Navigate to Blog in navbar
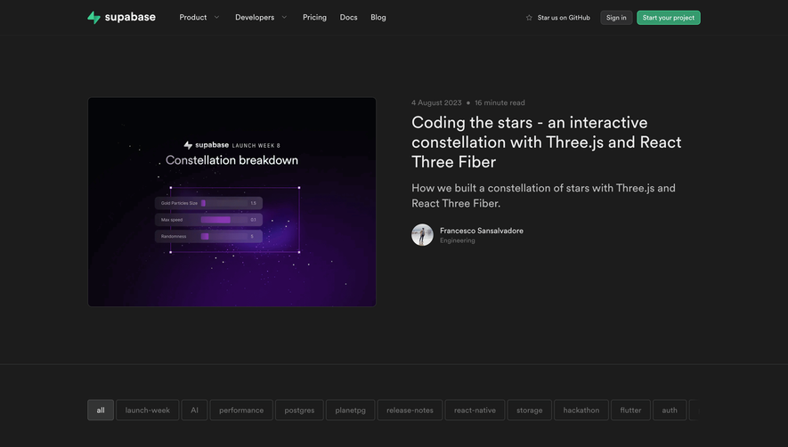Screen dimensions: 788x447 coord(378,17)
